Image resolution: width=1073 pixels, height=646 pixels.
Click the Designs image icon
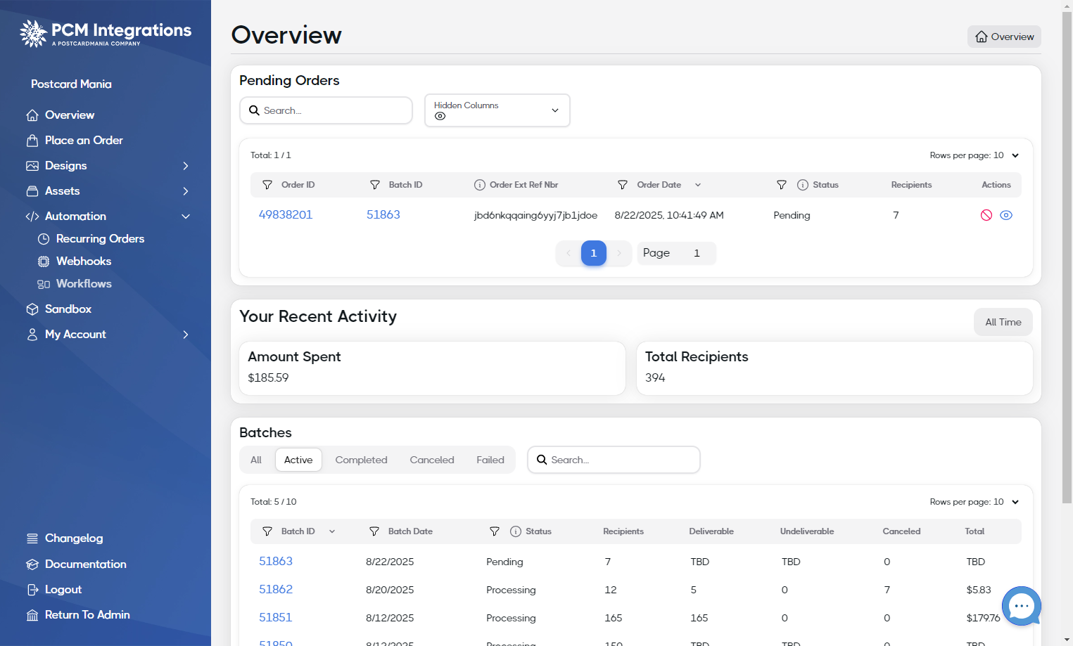[32, 166]
